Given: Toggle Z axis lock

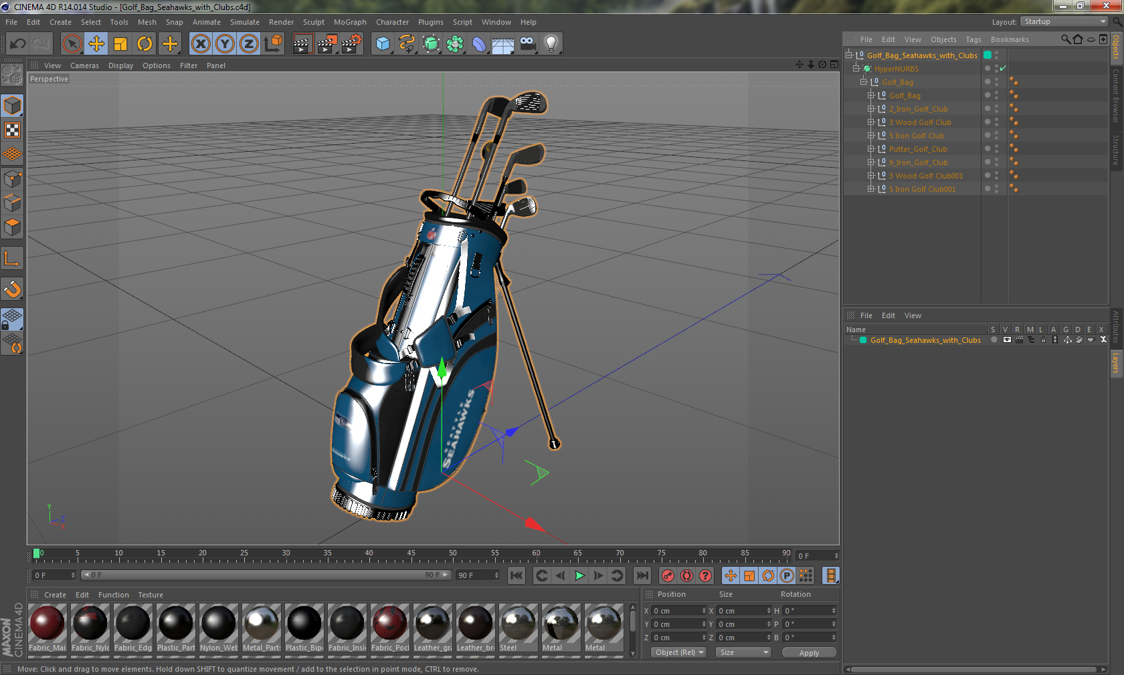Looking at the screenshot, I should (x=249, y=44).
